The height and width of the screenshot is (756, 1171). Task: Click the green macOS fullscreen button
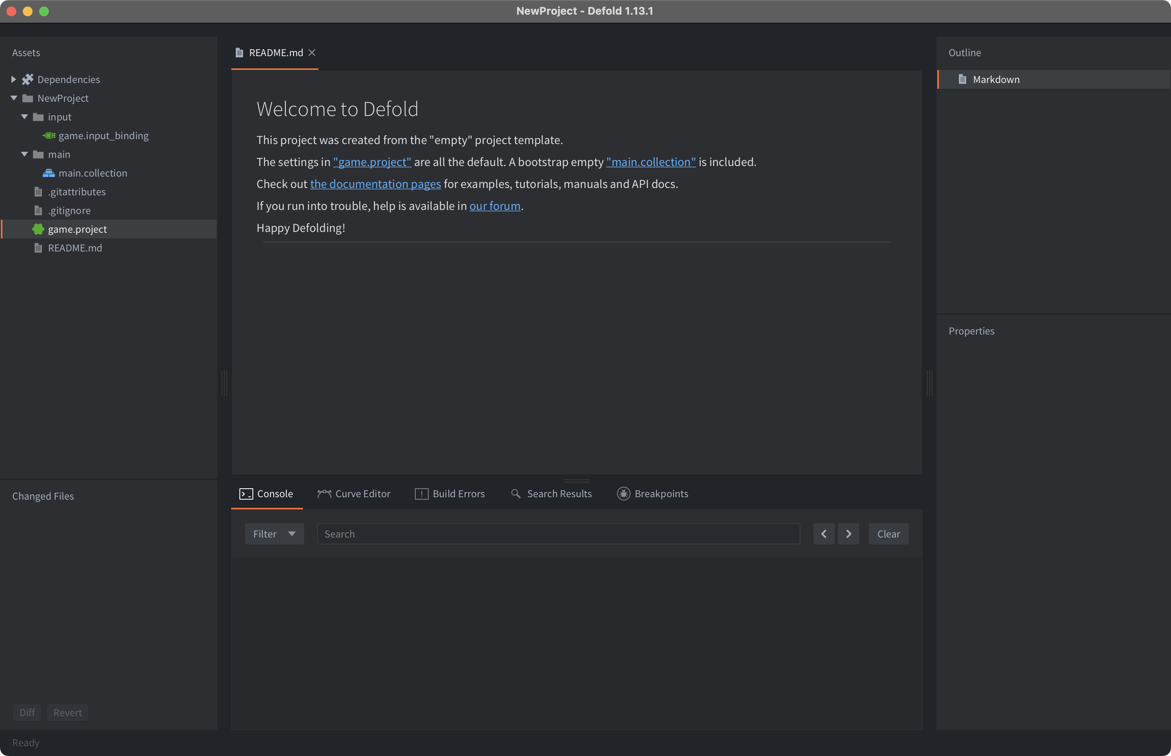[x=44, y=11]
